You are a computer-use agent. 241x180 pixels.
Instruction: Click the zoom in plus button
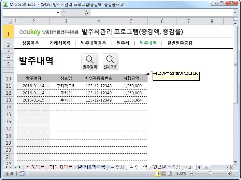pyautogui.click(x=229, y=174)
